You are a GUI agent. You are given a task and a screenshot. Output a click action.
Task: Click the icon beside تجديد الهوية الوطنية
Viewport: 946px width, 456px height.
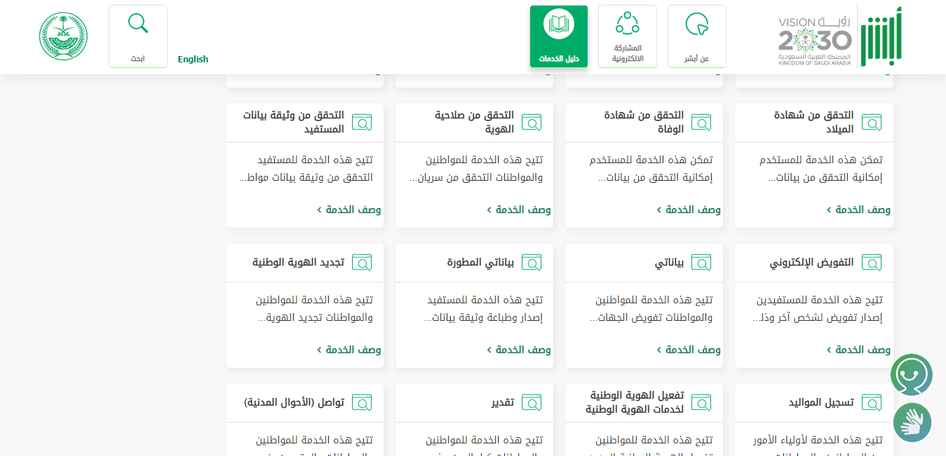(362, 263)
